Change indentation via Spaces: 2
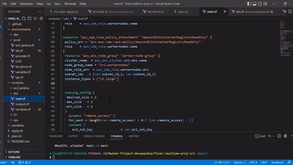293x165 pixels. [239, 162]
